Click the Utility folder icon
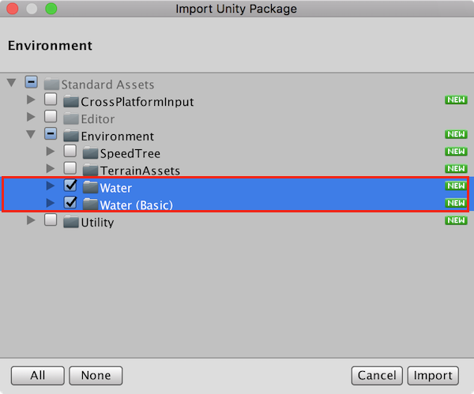Viewport: 474px width, 394px height. coord(71,222)
